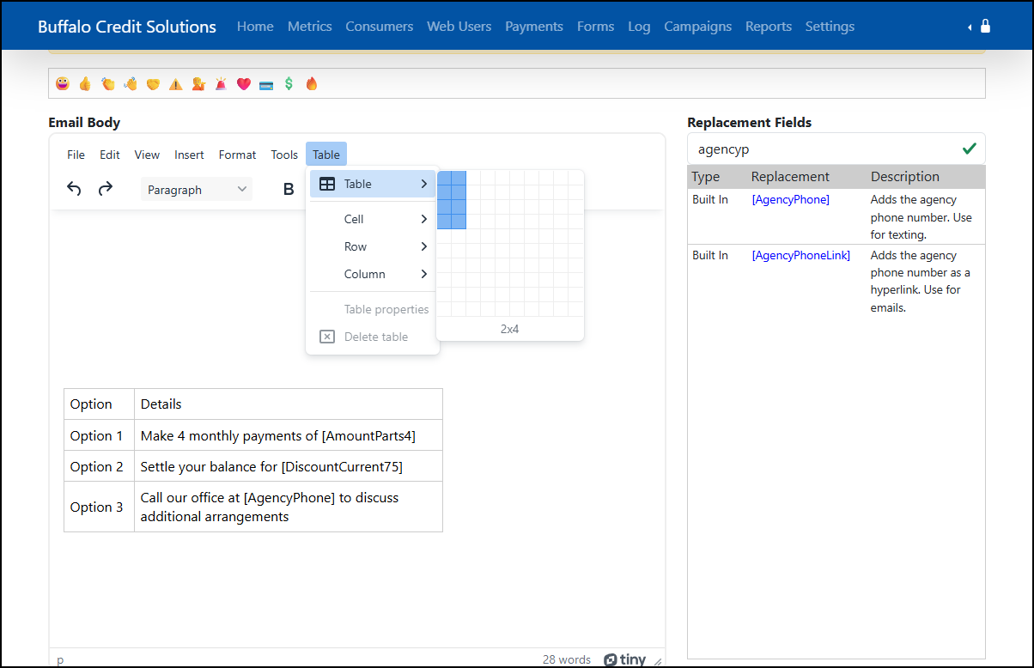The height and width of the screenshot is (668, 1034).
Task: Open the Forms page
Action: click(x=596, y=27)
